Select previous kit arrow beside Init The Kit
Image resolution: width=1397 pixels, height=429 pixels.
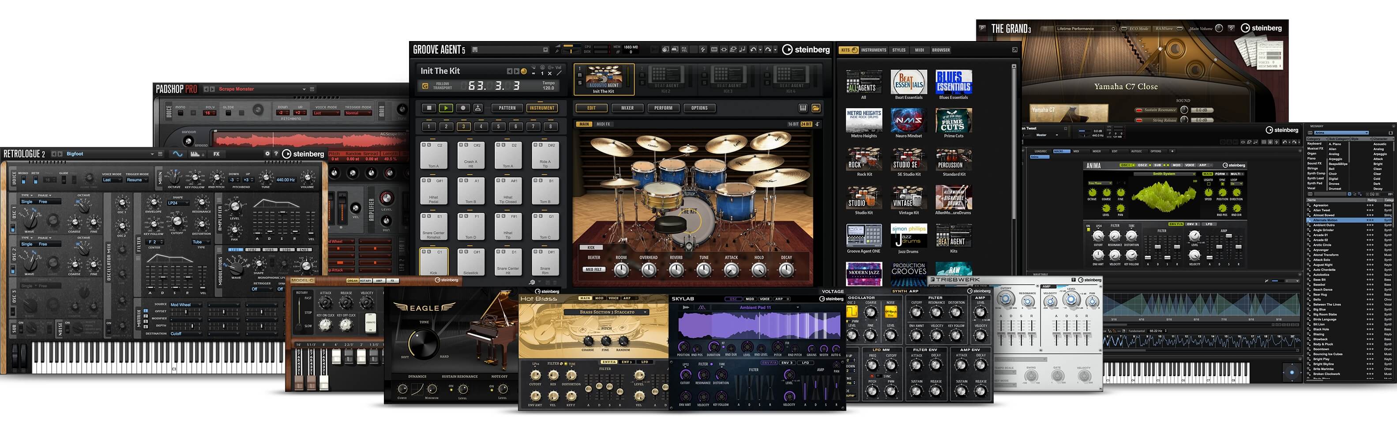[510, 71]
